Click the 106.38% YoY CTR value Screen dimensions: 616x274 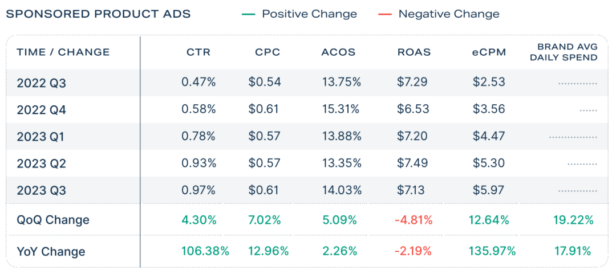coord(205,251)
